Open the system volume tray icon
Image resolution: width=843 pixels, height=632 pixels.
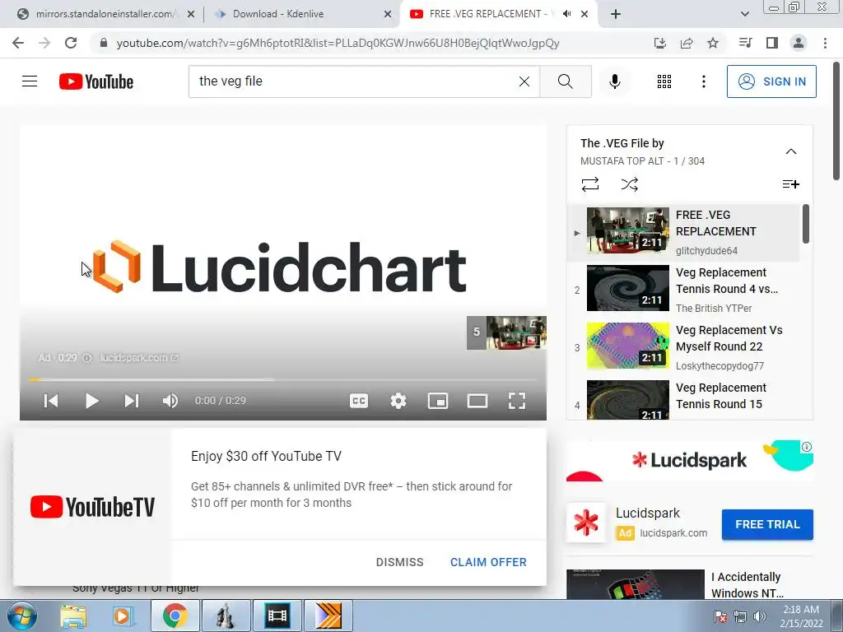pyautogui.click(x=759, y=616)
